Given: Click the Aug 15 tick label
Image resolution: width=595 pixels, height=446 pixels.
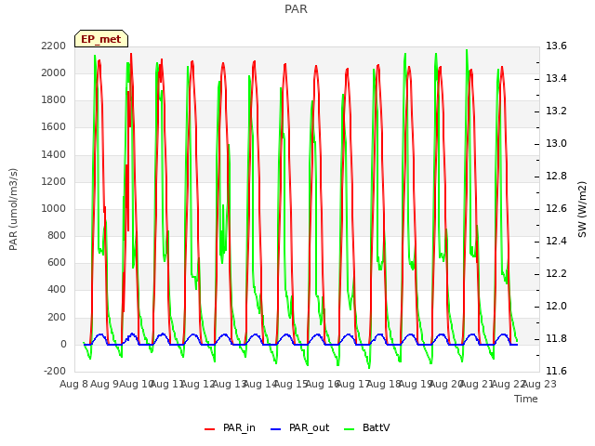Looking at the screenshot, I should pyautogui.click(x=291, y=384).
